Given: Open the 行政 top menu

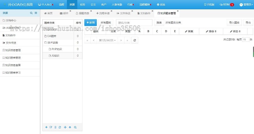Looking at the screenshot, I should pyautogui.click(x=131, y=5).
